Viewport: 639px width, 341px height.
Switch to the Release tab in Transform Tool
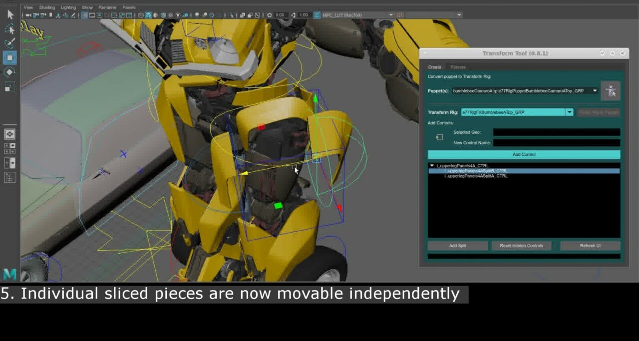click(x=458, y=67)
